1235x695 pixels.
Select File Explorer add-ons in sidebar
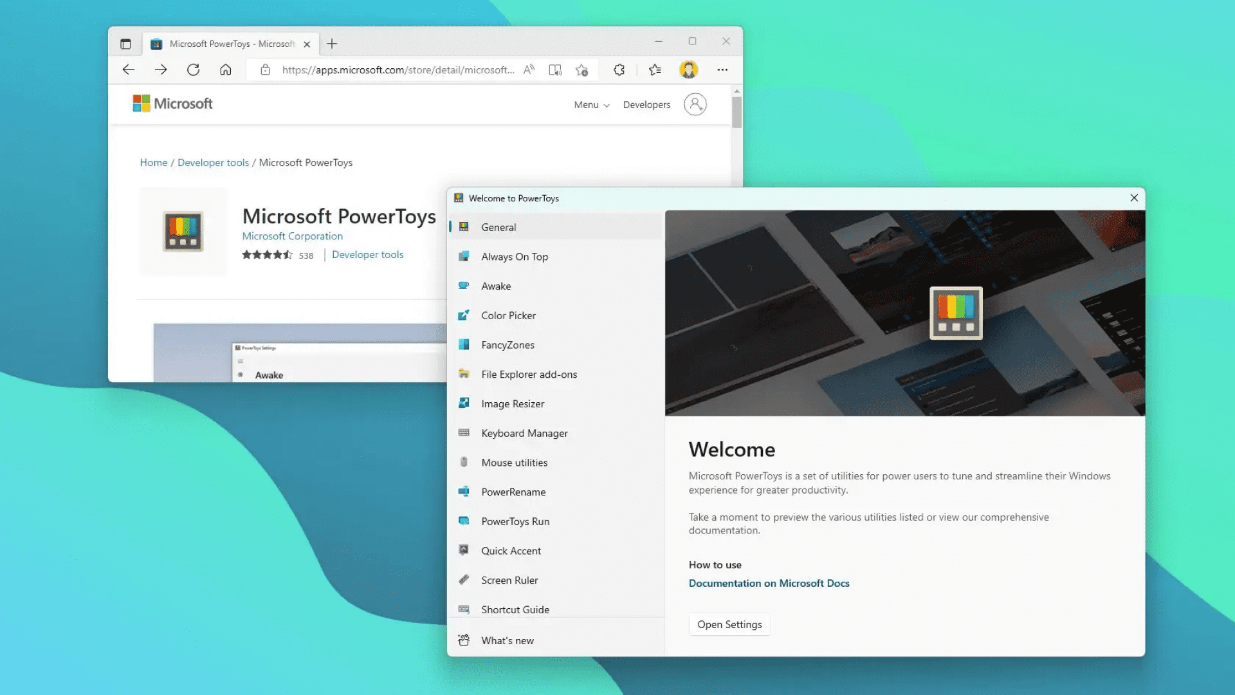click(556, 374)
